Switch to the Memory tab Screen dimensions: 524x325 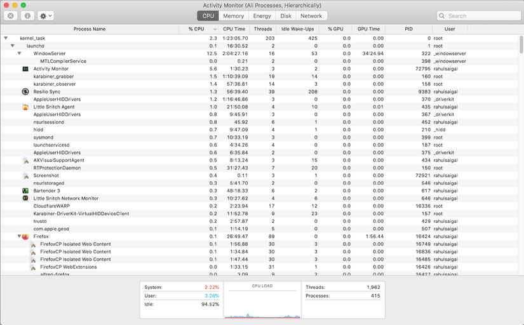click(233, 16)
